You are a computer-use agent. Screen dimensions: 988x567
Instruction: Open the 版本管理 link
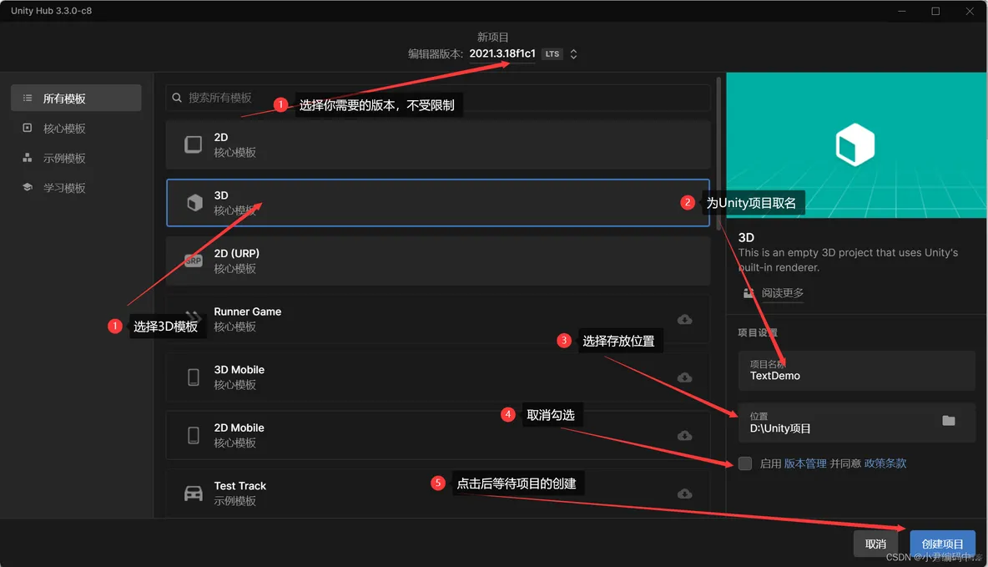click(x=804, y=463)
